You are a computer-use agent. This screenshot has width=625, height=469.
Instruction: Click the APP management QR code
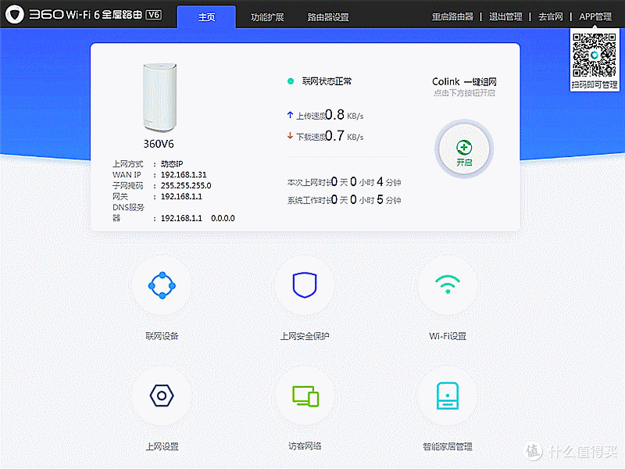pyautogui.click(x=595, y=55)
